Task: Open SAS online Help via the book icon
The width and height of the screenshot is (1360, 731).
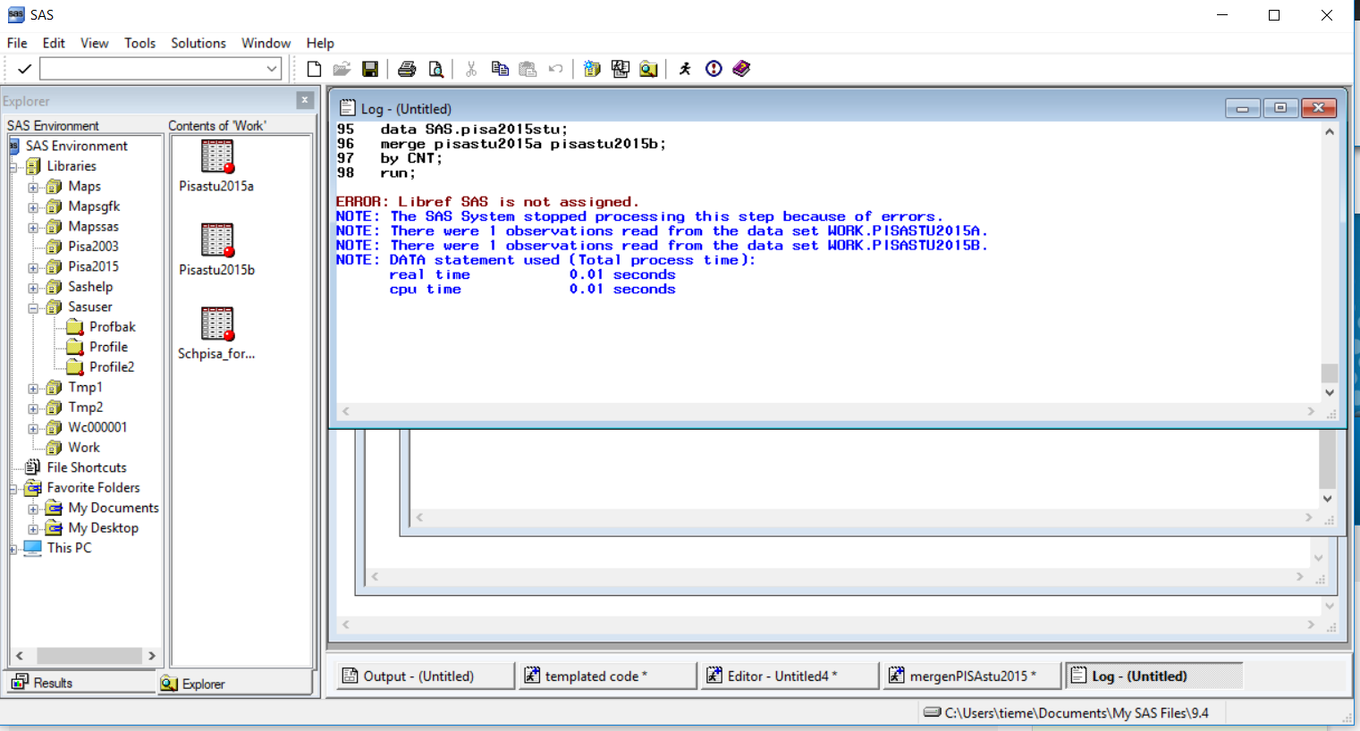Action: tap(741, 69)
